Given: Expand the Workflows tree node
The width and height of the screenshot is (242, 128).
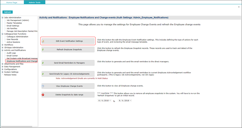Looking at the screenshot, I should (2, 45).
